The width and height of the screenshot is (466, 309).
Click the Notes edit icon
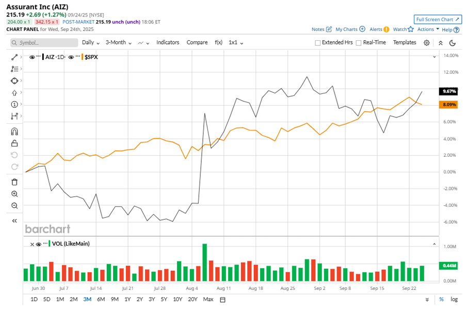point(329,29)
